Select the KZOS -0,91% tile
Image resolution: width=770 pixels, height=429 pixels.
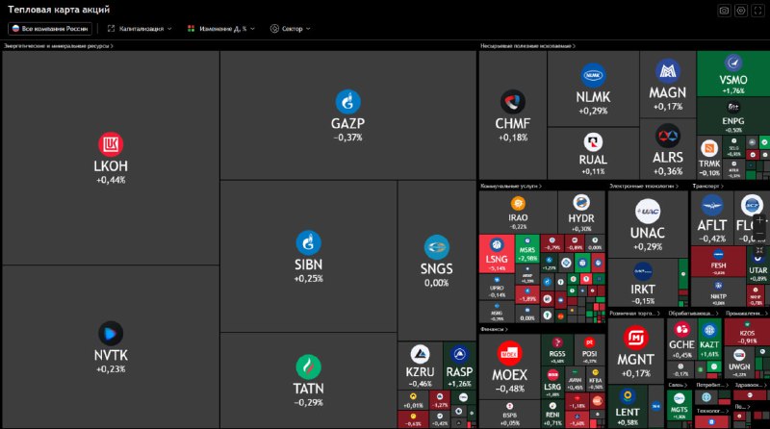click(747, 331)
